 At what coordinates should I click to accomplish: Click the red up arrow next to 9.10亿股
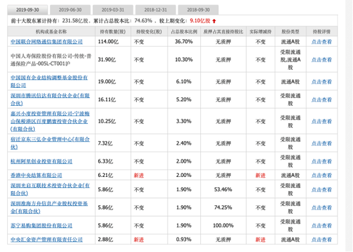pos(214,21)
